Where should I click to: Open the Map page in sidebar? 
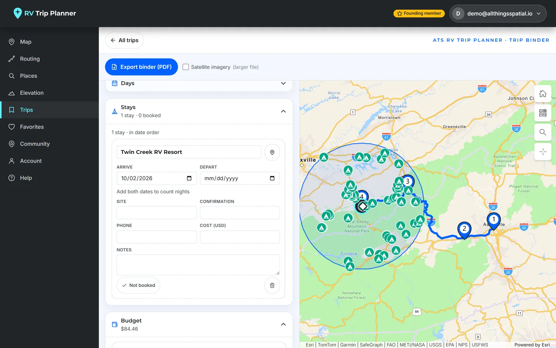point(49,42)
